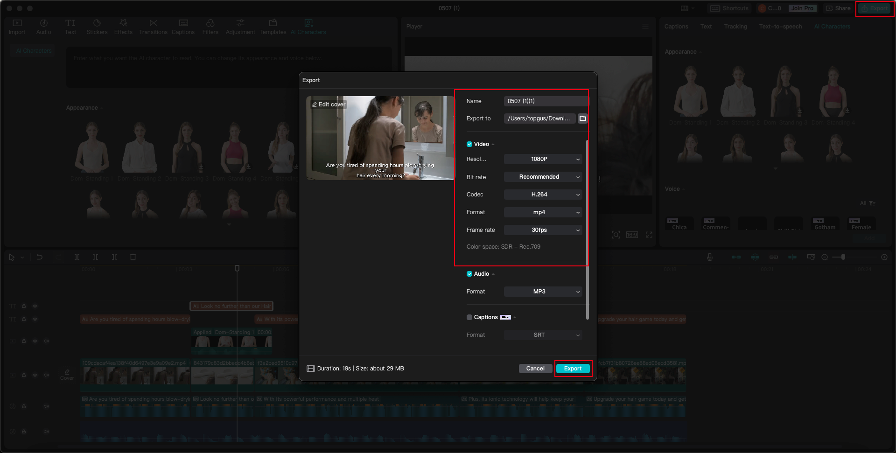Click the delete trash icon in timeline toolbar
896x453 pixels.
133,257
